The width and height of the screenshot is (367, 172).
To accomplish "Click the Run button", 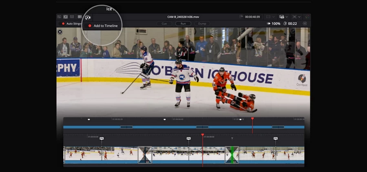I will tap(183, 24).
